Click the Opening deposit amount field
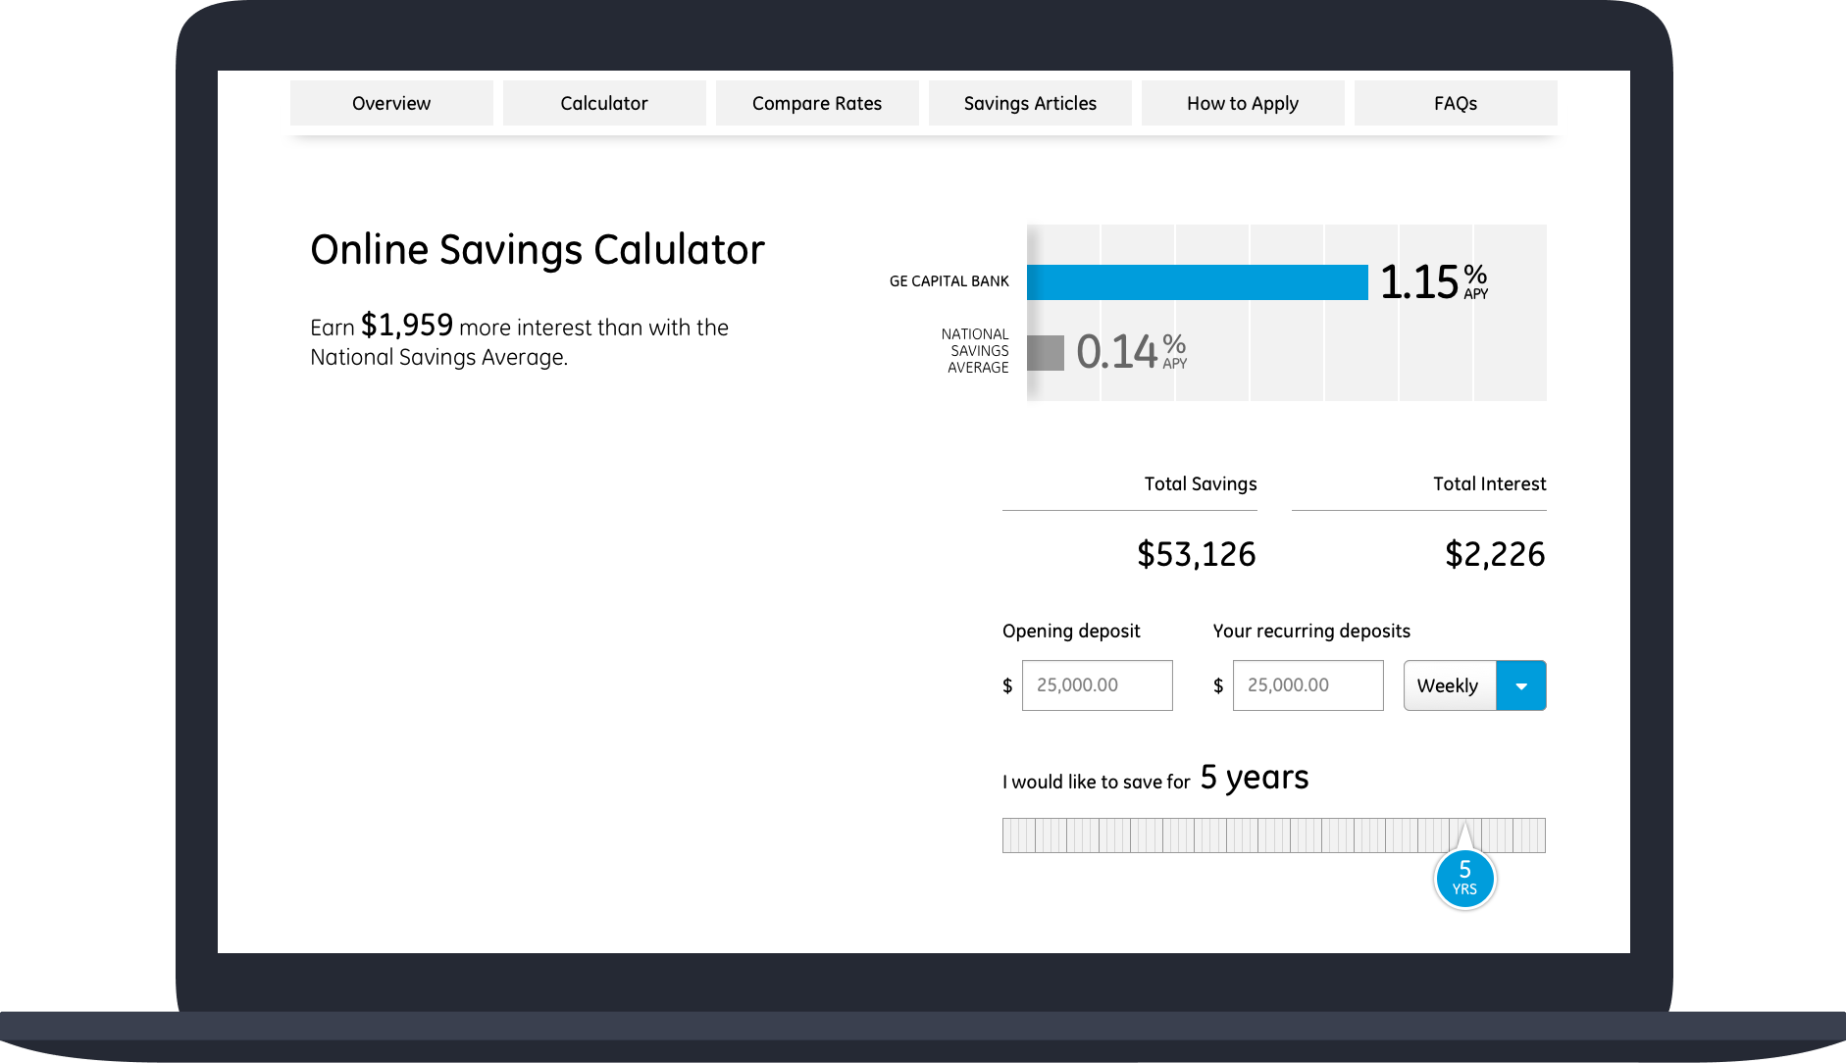1846x1063 pixels. pos(1098,685)
